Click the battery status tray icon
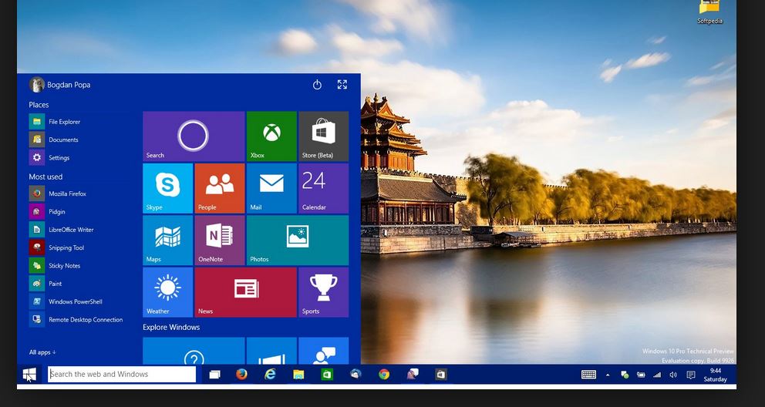Screen dimensions: 765x407 (641, 375)
